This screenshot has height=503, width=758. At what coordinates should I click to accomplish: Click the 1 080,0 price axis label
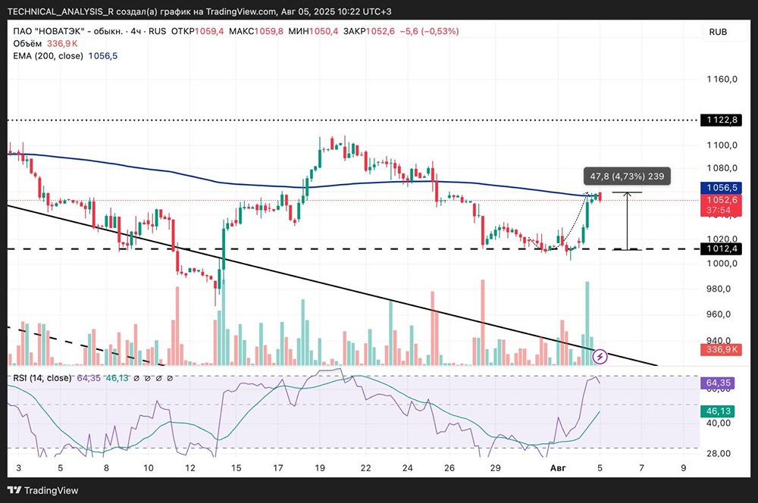(722, 168)
